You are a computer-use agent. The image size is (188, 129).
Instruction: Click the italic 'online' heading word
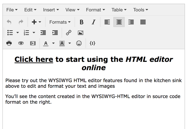coord(94,68)
